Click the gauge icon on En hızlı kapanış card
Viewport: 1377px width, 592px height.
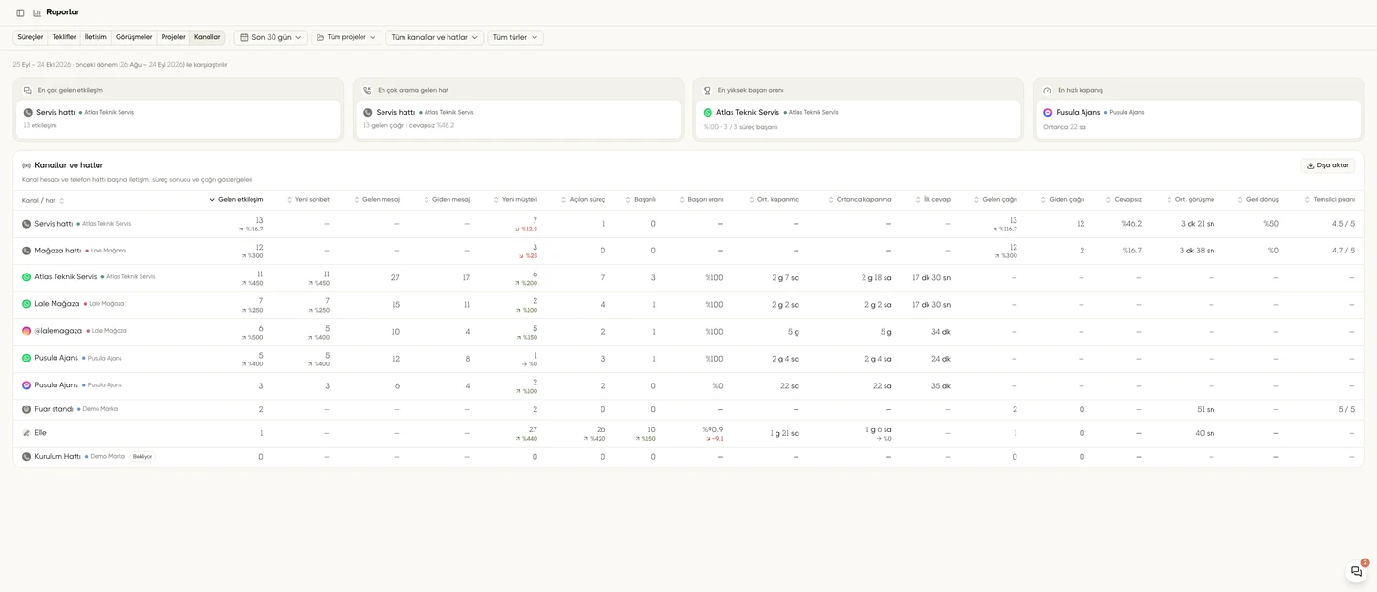(1047, 90)
